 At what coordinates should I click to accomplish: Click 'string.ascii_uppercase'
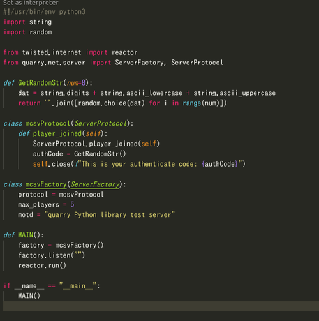(x=235, y=93)
